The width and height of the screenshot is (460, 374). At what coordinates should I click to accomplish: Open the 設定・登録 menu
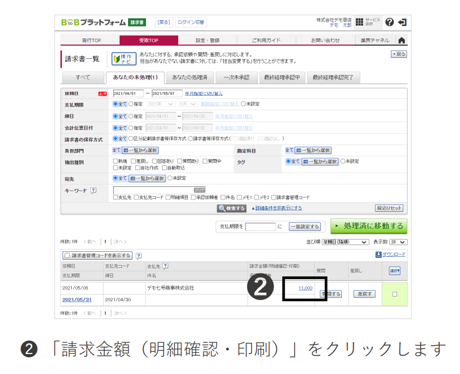click(x=207, y=40)
